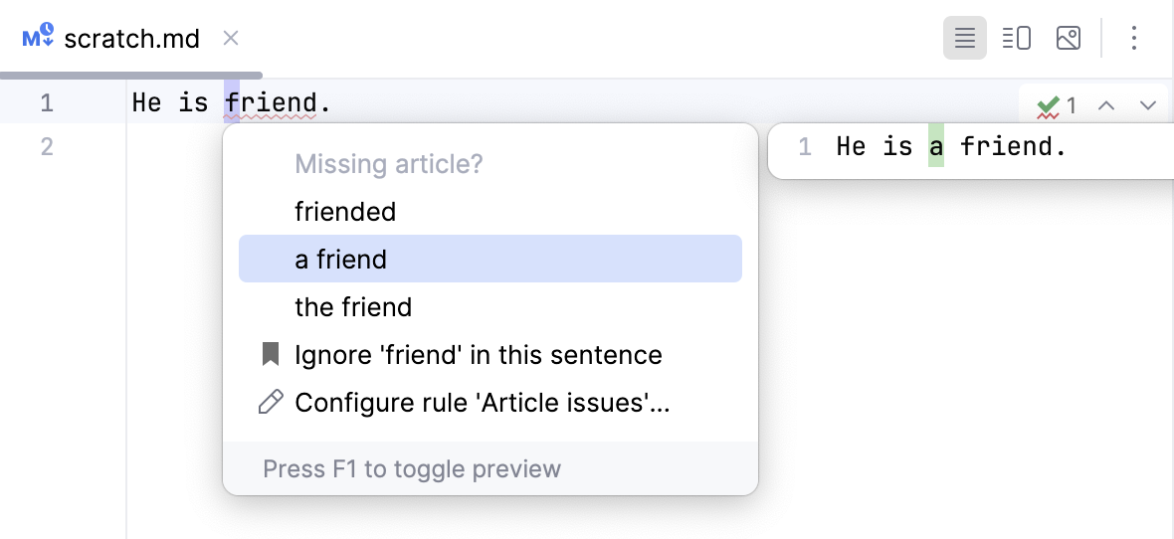
Task: Switch to preview-only view
Action: coord(1069,39)
